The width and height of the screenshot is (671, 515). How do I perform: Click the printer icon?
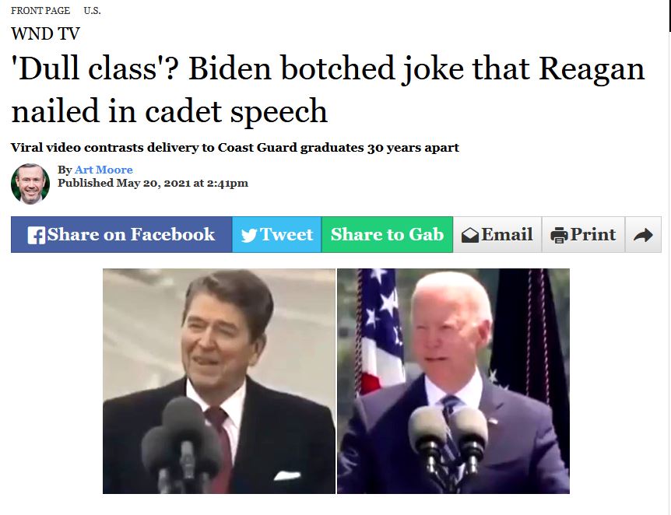pyautogui.click(x=559, y=235)
